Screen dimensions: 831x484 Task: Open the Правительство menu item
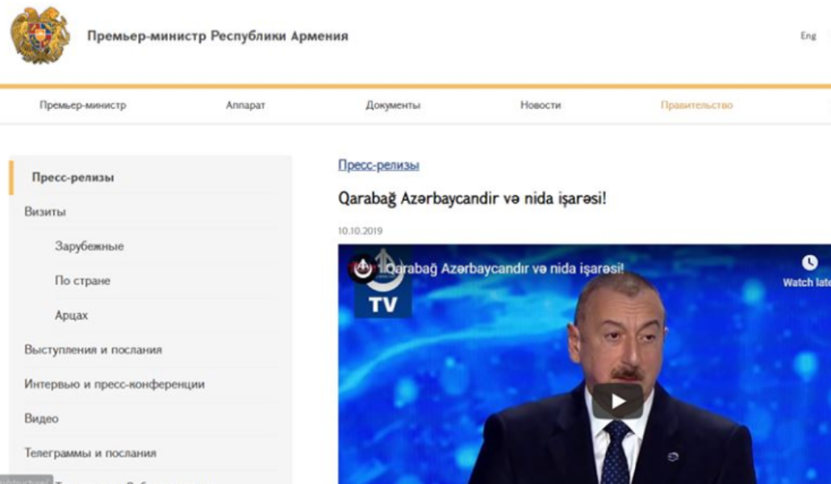coord(696,105)
